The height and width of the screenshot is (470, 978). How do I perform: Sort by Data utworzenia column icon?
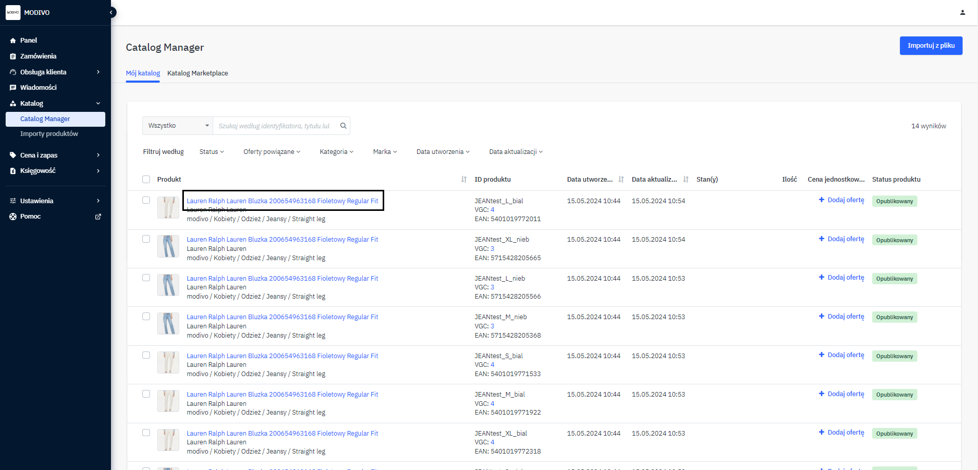pos(621,180)
